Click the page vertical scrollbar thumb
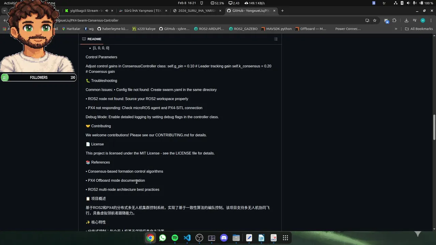 click(434, 127)
